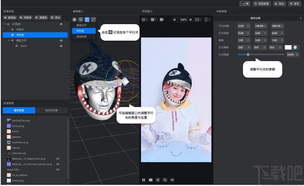Switch to 素材资源 tab

pyautogui.click(x=19, y=111)
